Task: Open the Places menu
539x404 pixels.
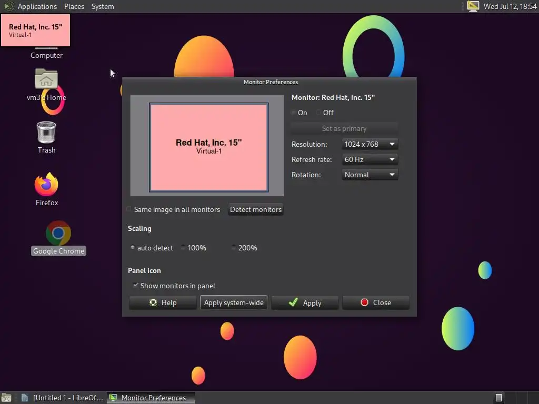Action: pyautogui.click(x=74, y=6)
